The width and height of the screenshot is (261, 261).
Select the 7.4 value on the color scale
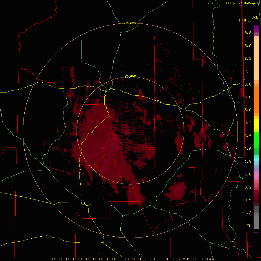[248, 71]
